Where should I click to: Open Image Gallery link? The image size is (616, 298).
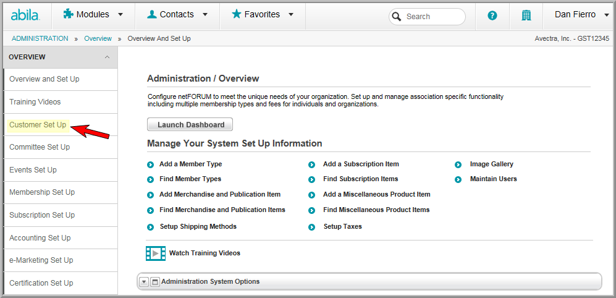(491, 164)
